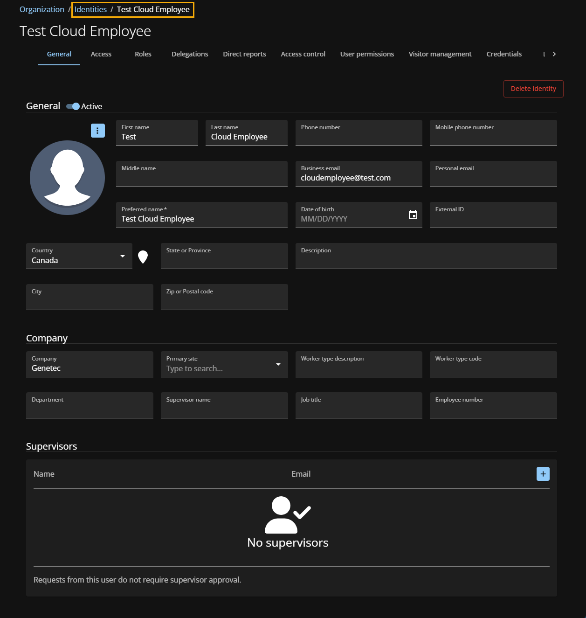Toggle the Active identity switch
586x618 pixels.
click(73, 106)
